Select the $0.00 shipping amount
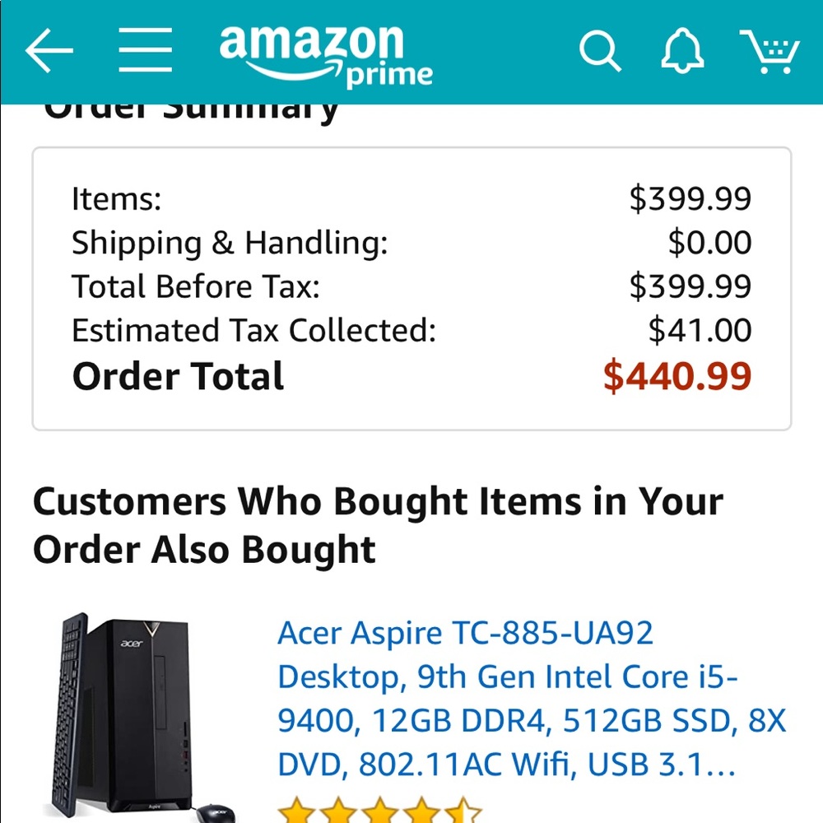823x823 pixels. click(x=709, y=243)
